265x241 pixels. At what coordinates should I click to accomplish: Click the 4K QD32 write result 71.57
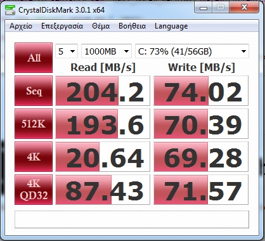pyautogui.click(x=201, y=190)
